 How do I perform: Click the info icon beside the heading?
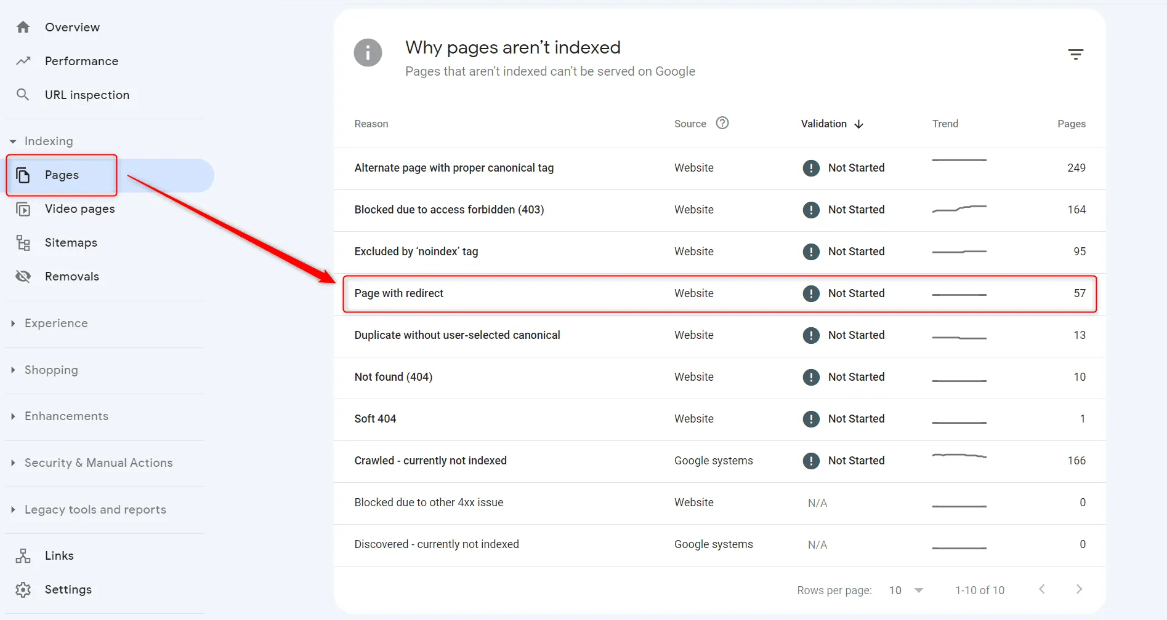[x=368, y=53]
